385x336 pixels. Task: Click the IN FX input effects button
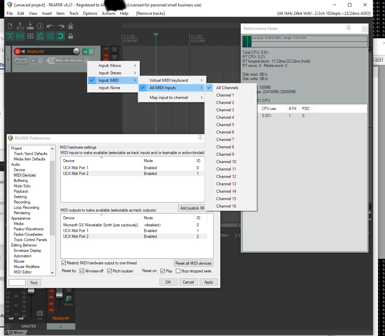[51, 61]
